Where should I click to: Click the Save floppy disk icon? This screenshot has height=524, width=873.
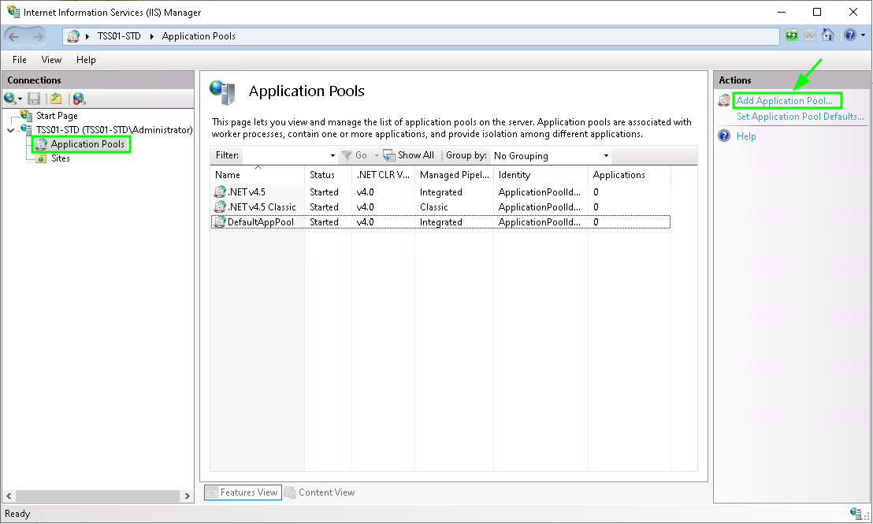(x=34, y=98)
